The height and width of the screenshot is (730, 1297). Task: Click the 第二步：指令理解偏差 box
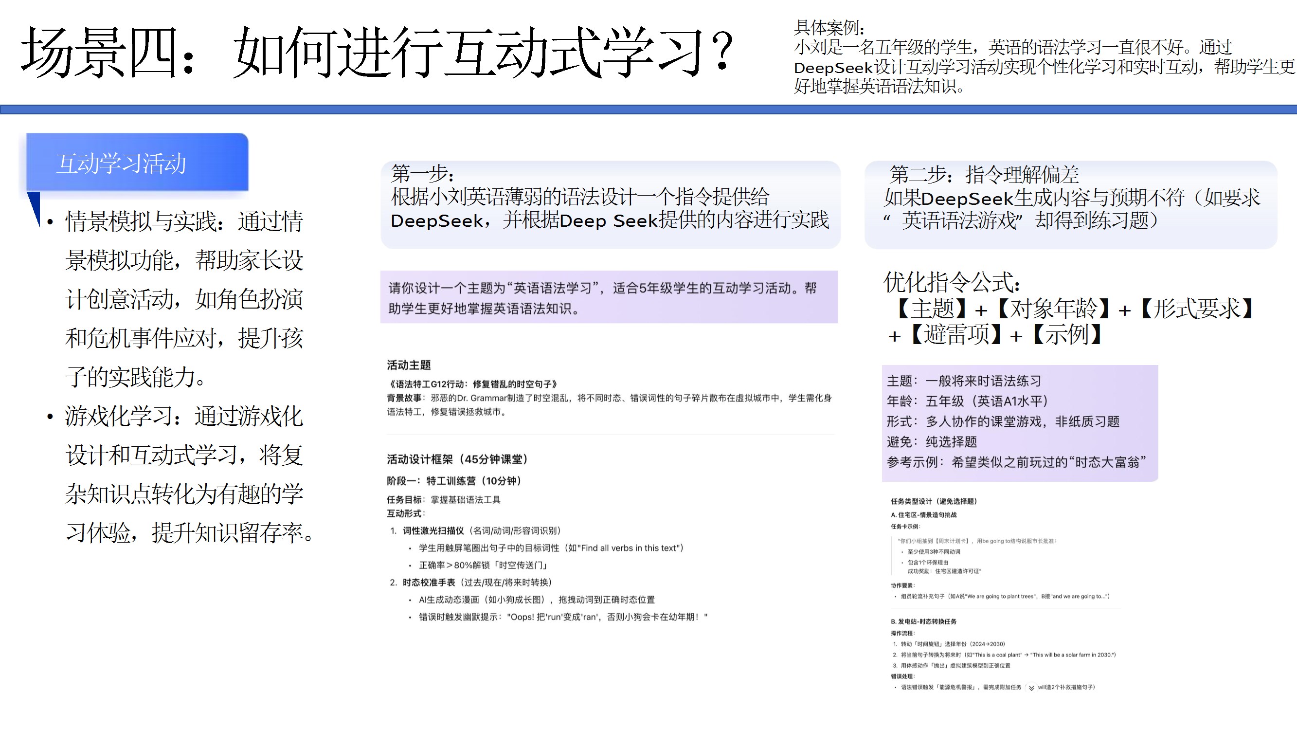click(1070, 204)
